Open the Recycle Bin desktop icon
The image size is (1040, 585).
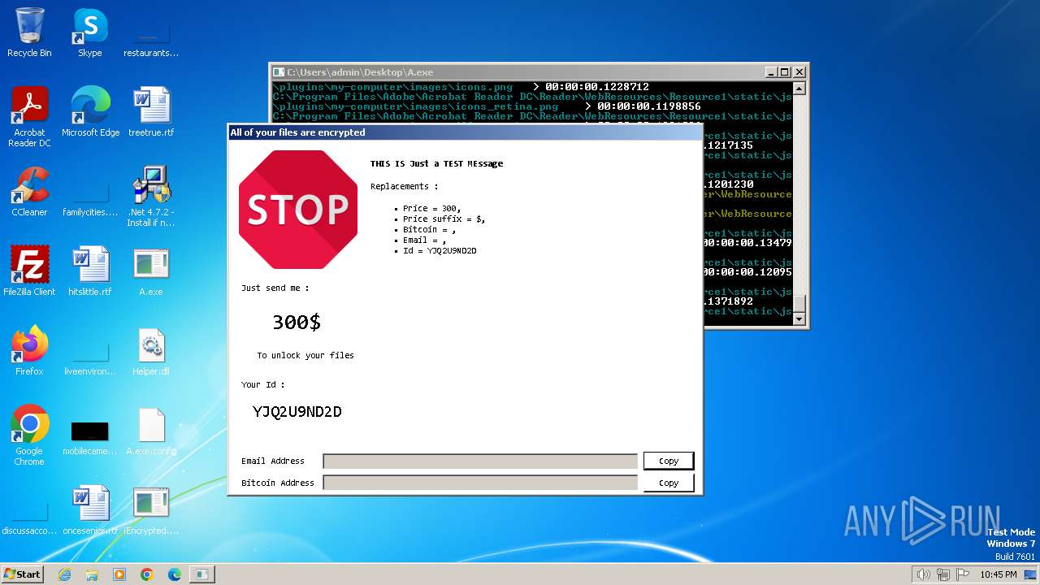29,32
